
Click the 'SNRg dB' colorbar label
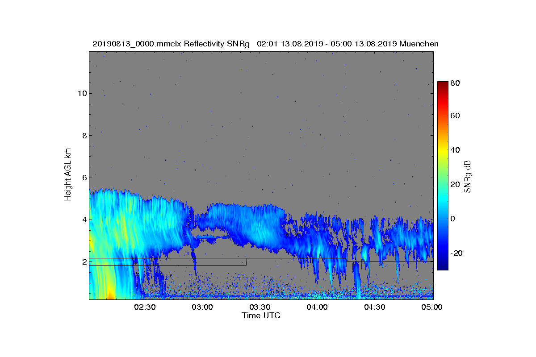pyautogui.click(x=468, y=176)
